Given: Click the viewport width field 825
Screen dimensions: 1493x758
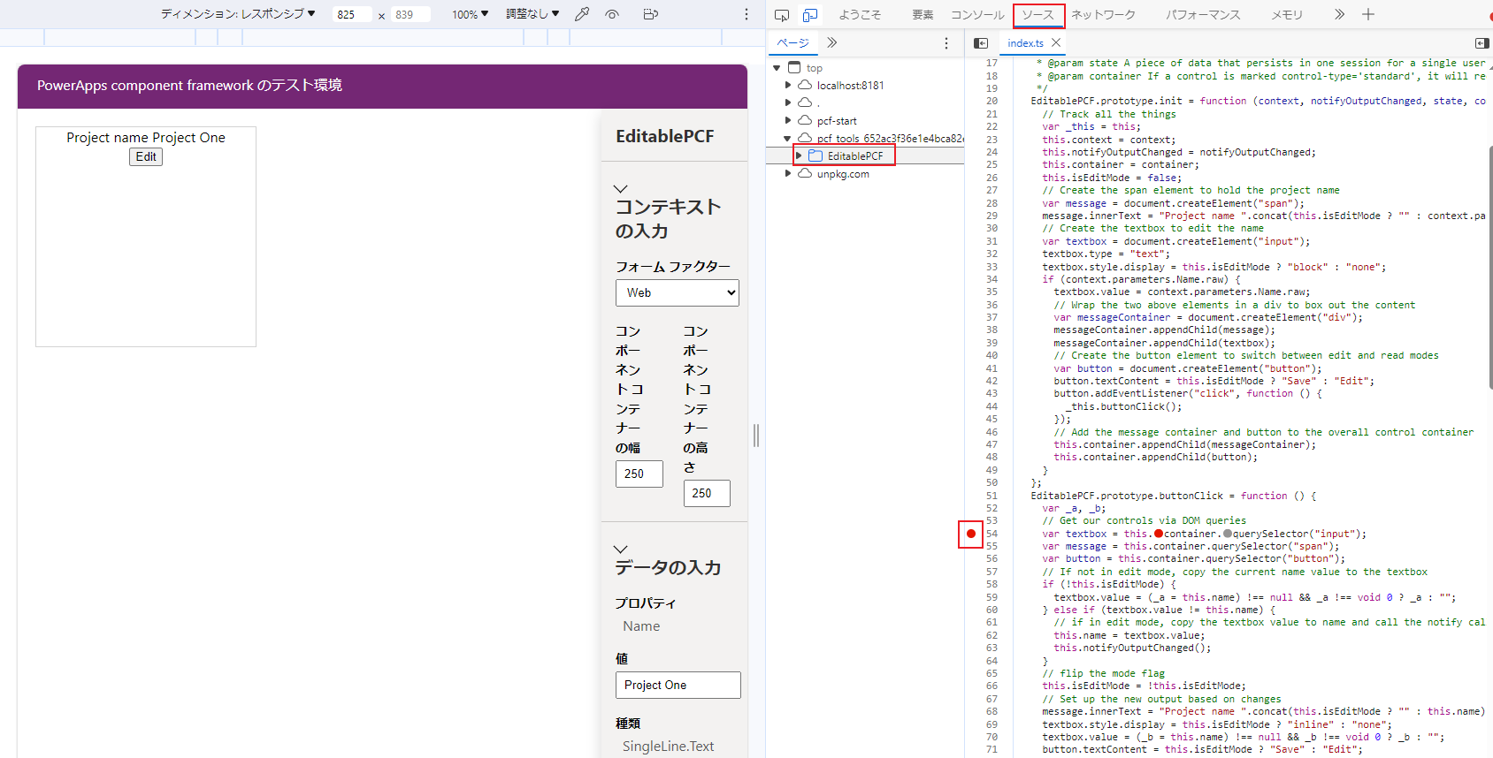Looking at the screenshot, I should tap(352, 14).
